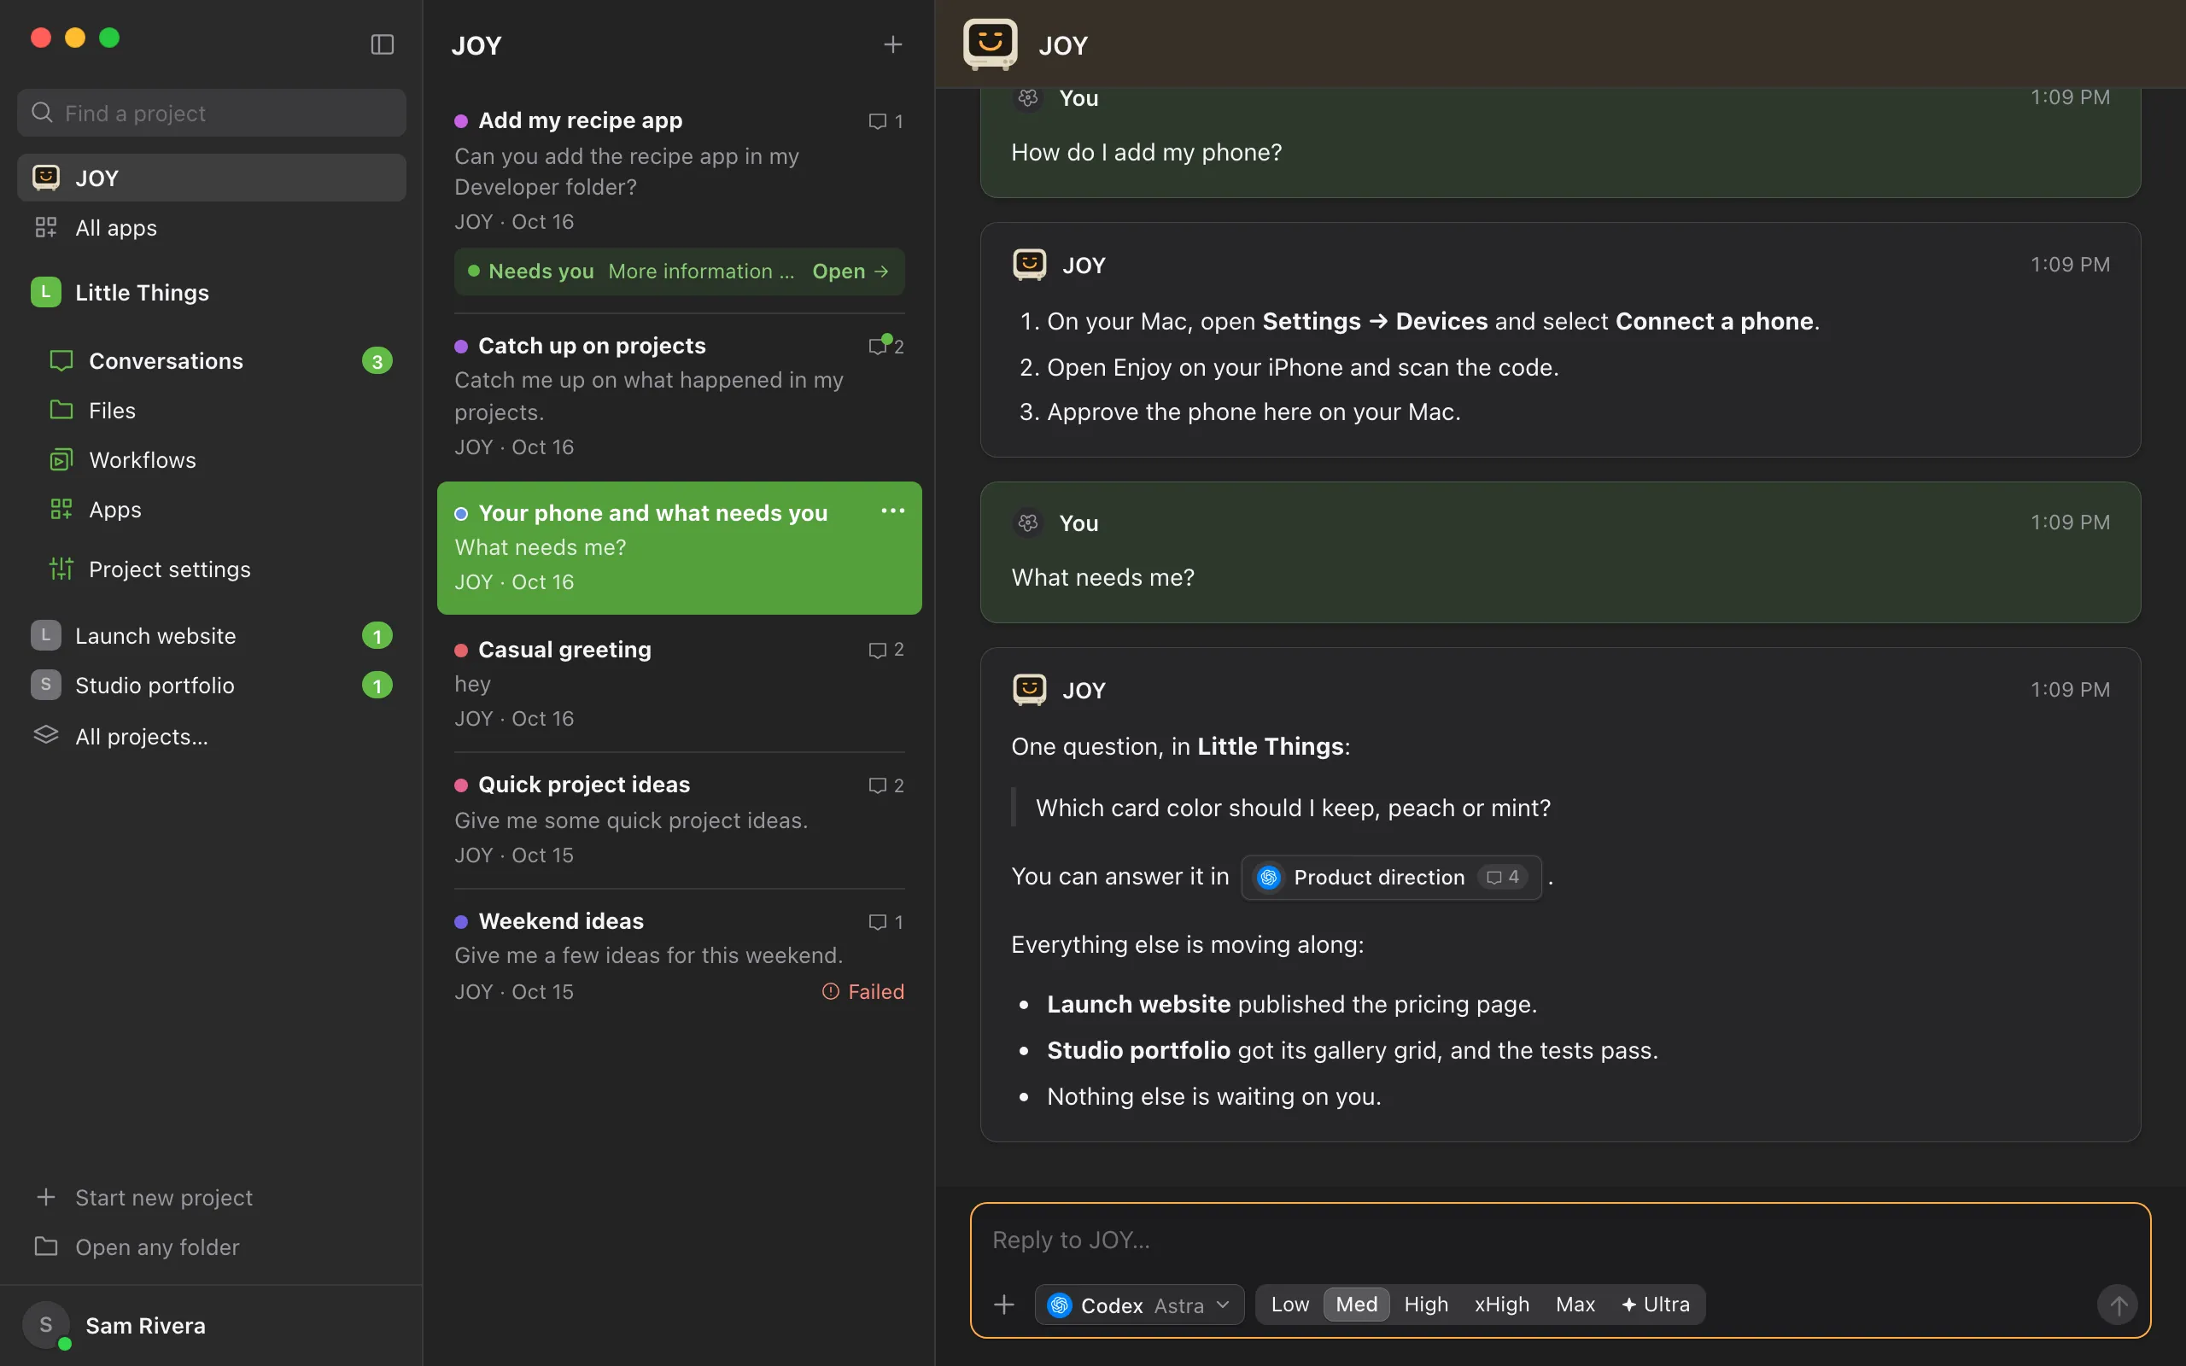
Task: Open the Product direction conversation chip
Action: click(1391, 878)
